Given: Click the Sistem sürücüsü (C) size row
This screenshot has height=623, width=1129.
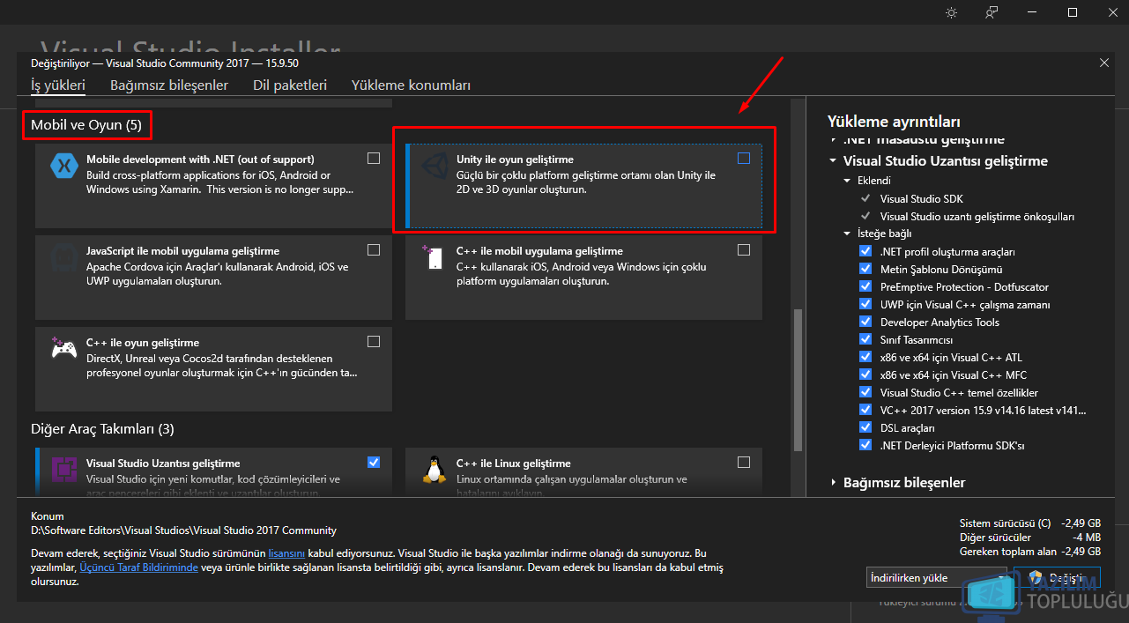Looking at the screenshot, I should point(1030,522).
